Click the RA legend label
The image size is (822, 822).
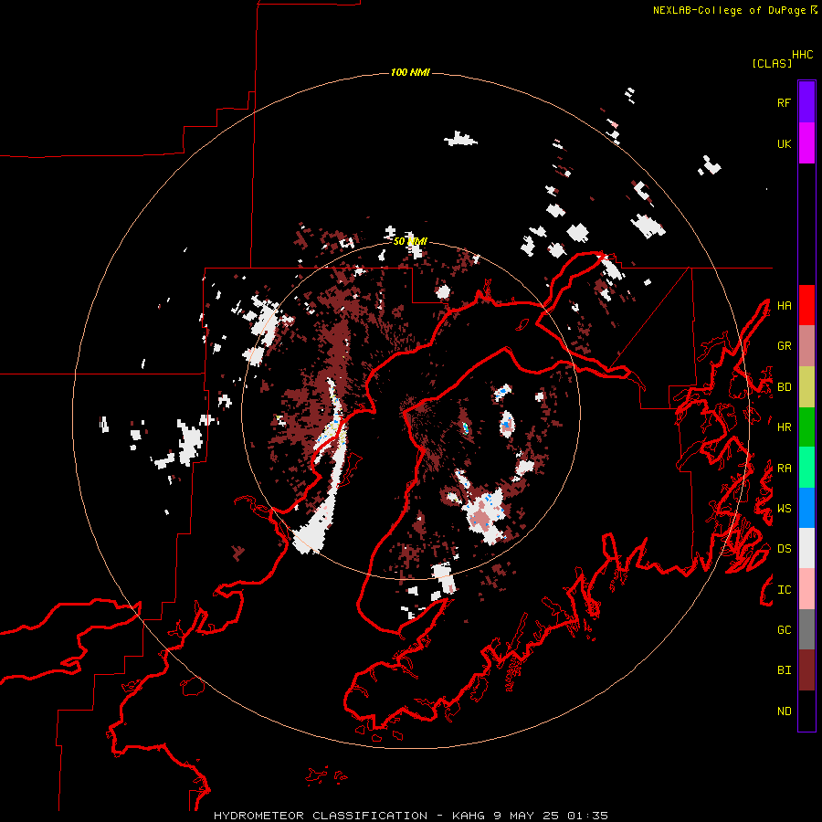(784, 469)
